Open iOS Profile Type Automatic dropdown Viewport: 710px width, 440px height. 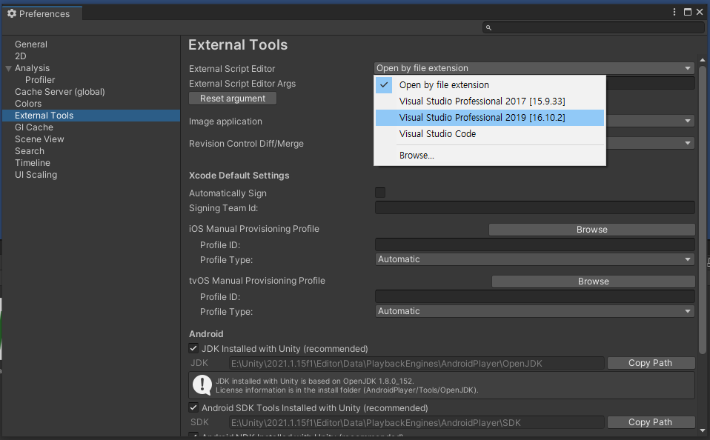tap(535, 259)
